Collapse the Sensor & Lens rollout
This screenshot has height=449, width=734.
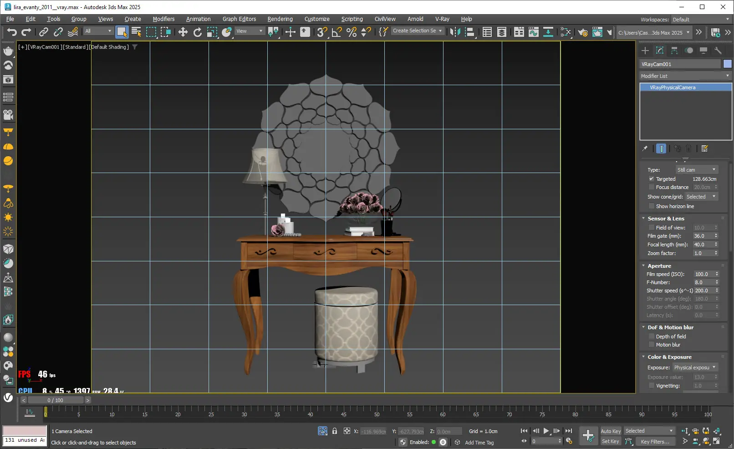coord(666,219)
